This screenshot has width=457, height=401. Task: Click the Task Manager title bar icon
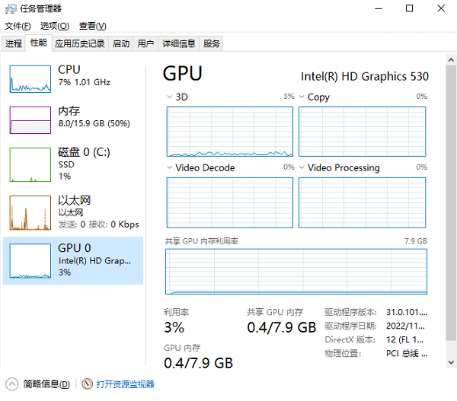11,8
